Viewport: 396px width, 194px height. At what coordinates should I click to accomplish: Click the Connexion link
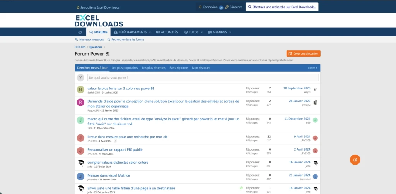pos(208,7)
